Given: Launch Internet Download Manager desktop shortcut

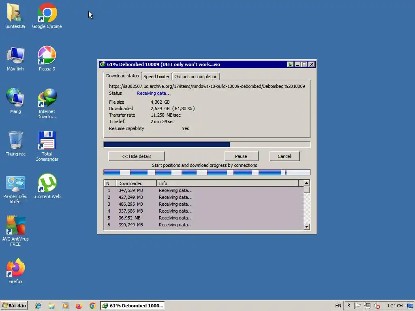Looking at the screenshot, I should click(x=47, y=104).
